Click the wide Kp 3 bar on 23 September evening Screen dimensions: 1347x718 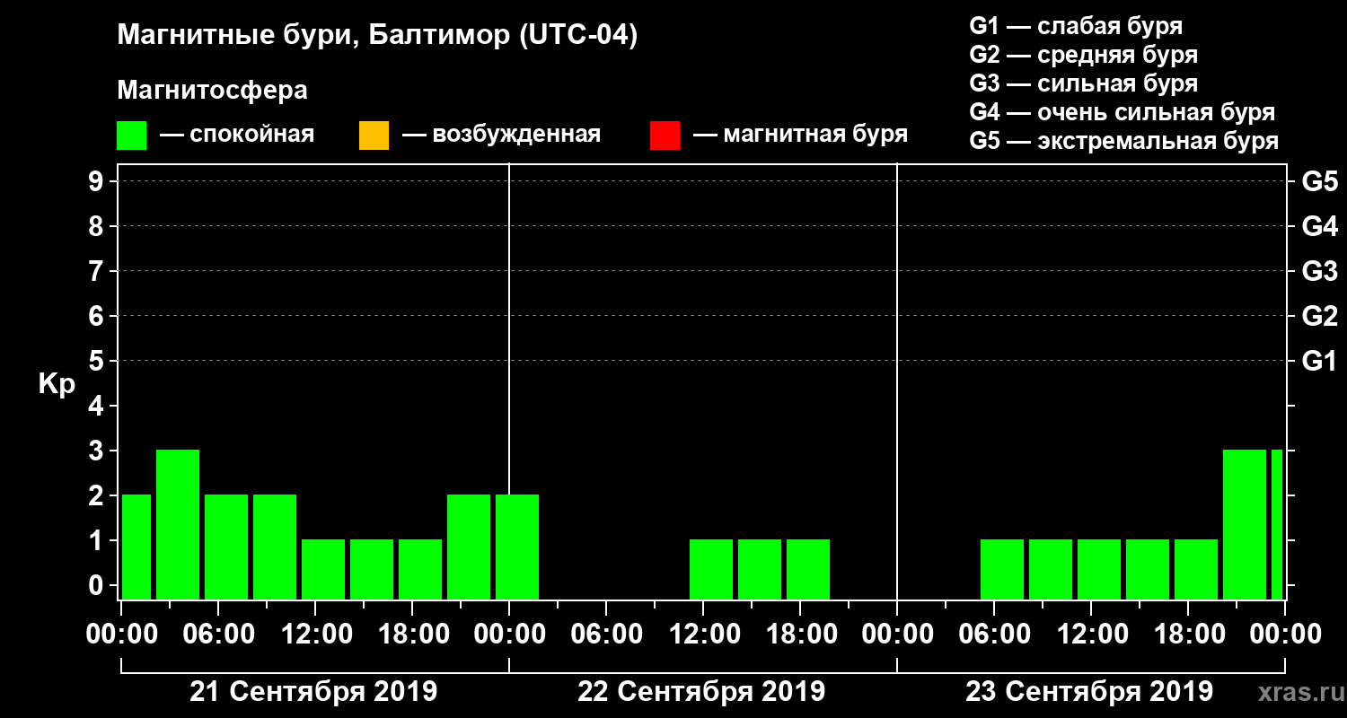[1245, 524]
